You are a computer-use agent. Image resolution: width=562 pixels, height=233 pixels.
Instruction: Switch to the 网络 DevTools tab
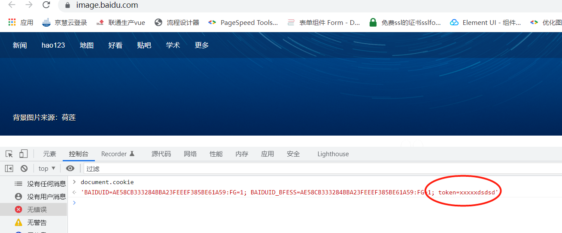coord(190,154)
